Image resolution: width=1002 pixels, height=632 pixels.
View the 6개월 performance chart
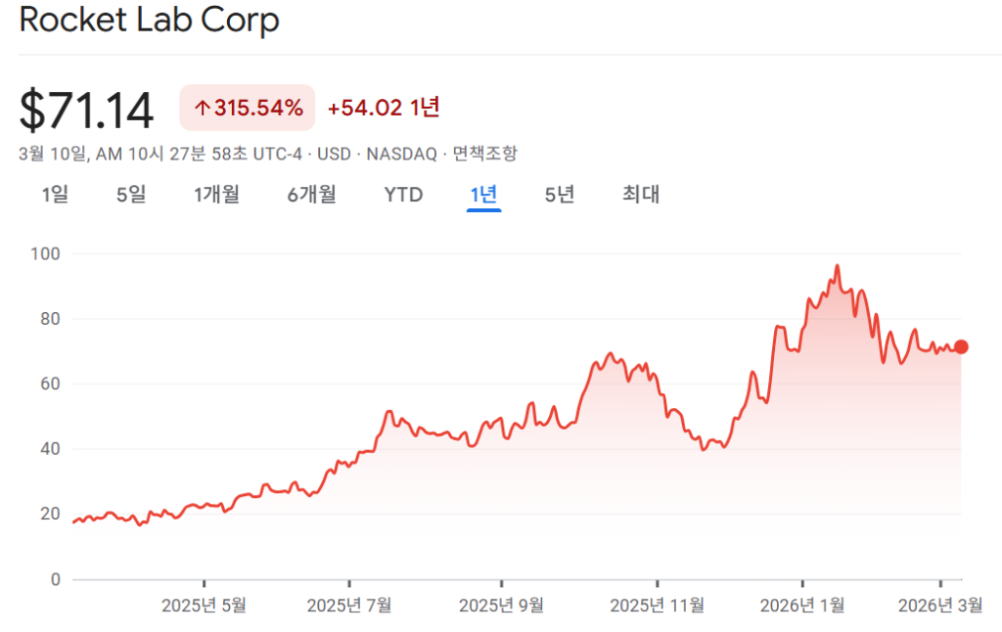(310, 194)
